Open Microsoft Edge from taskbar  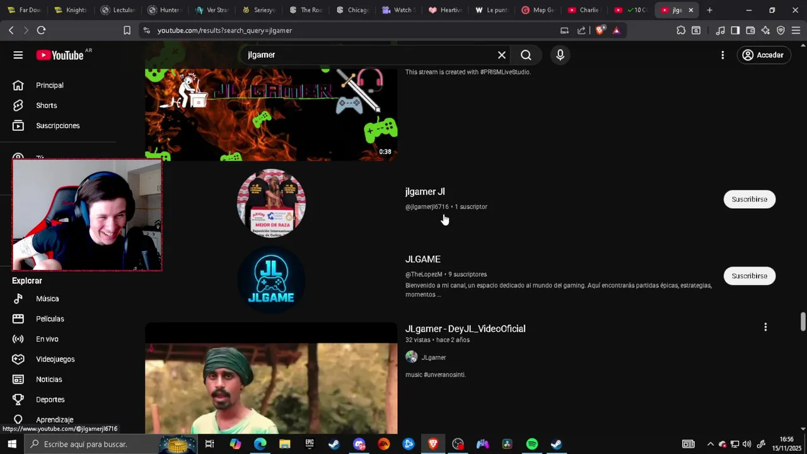[260, 444]
